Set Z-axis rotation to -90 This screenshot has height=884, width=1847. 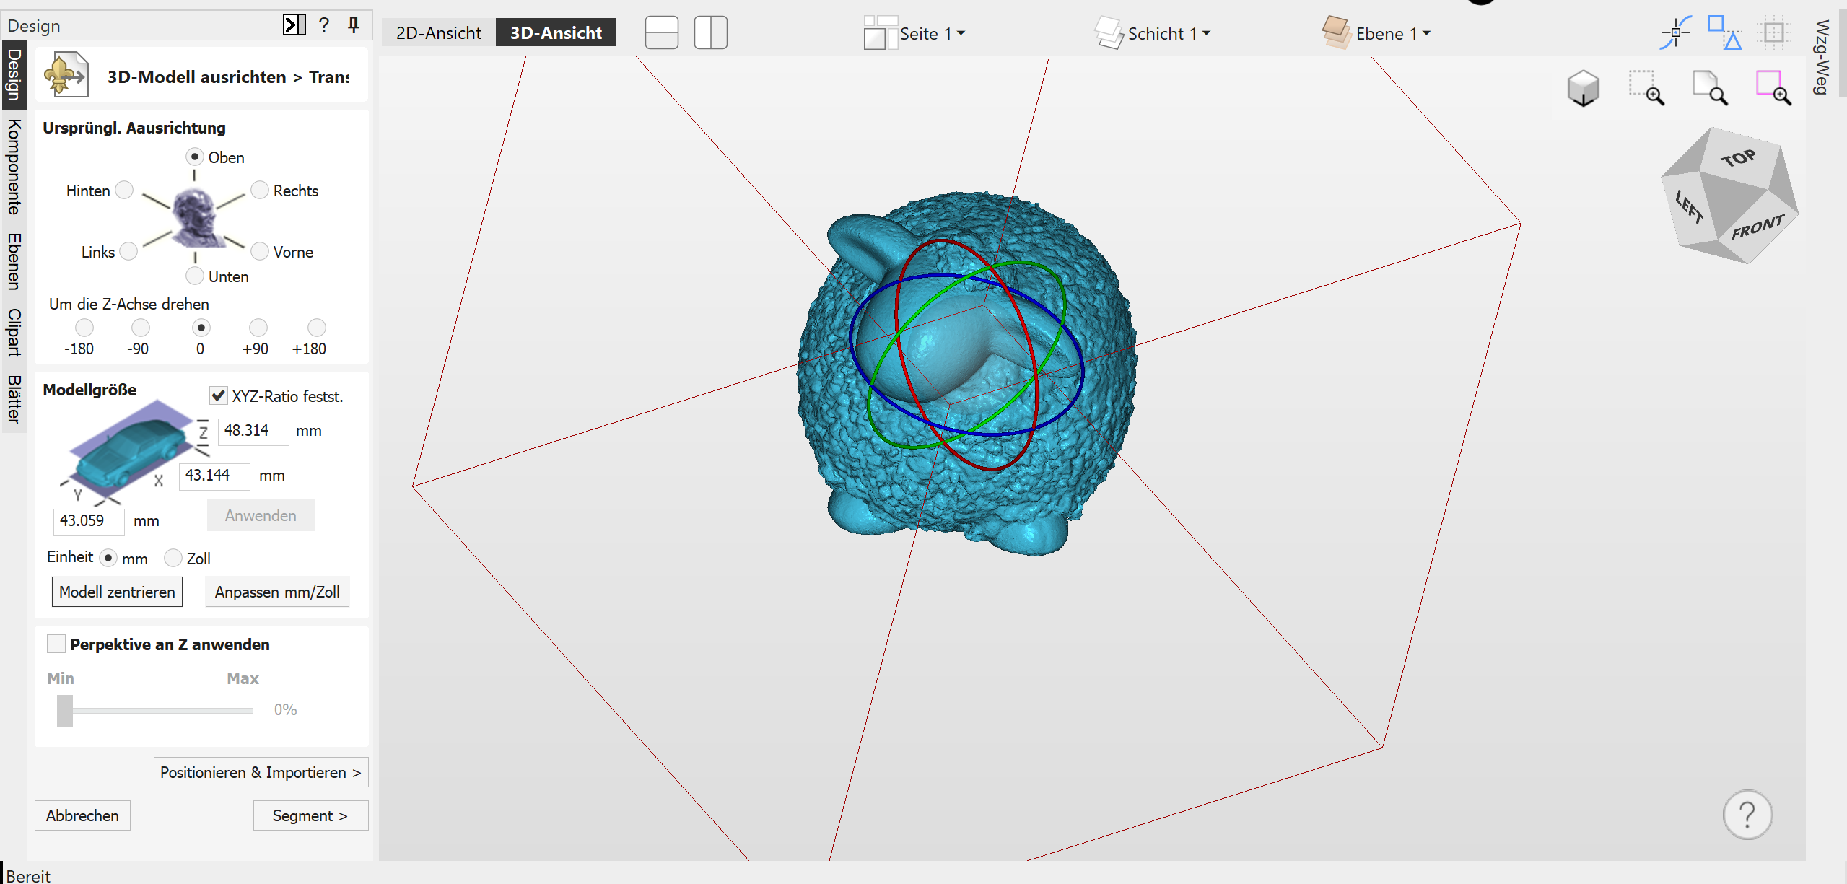(141, 328)
